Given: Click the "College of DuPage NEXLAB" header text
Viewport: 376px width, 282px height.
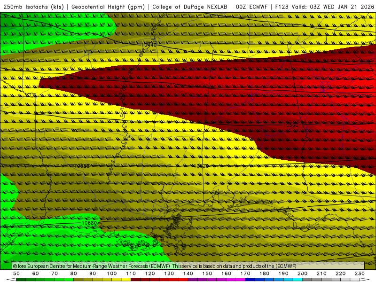Looking at the screenshot, I should point(189,7).
